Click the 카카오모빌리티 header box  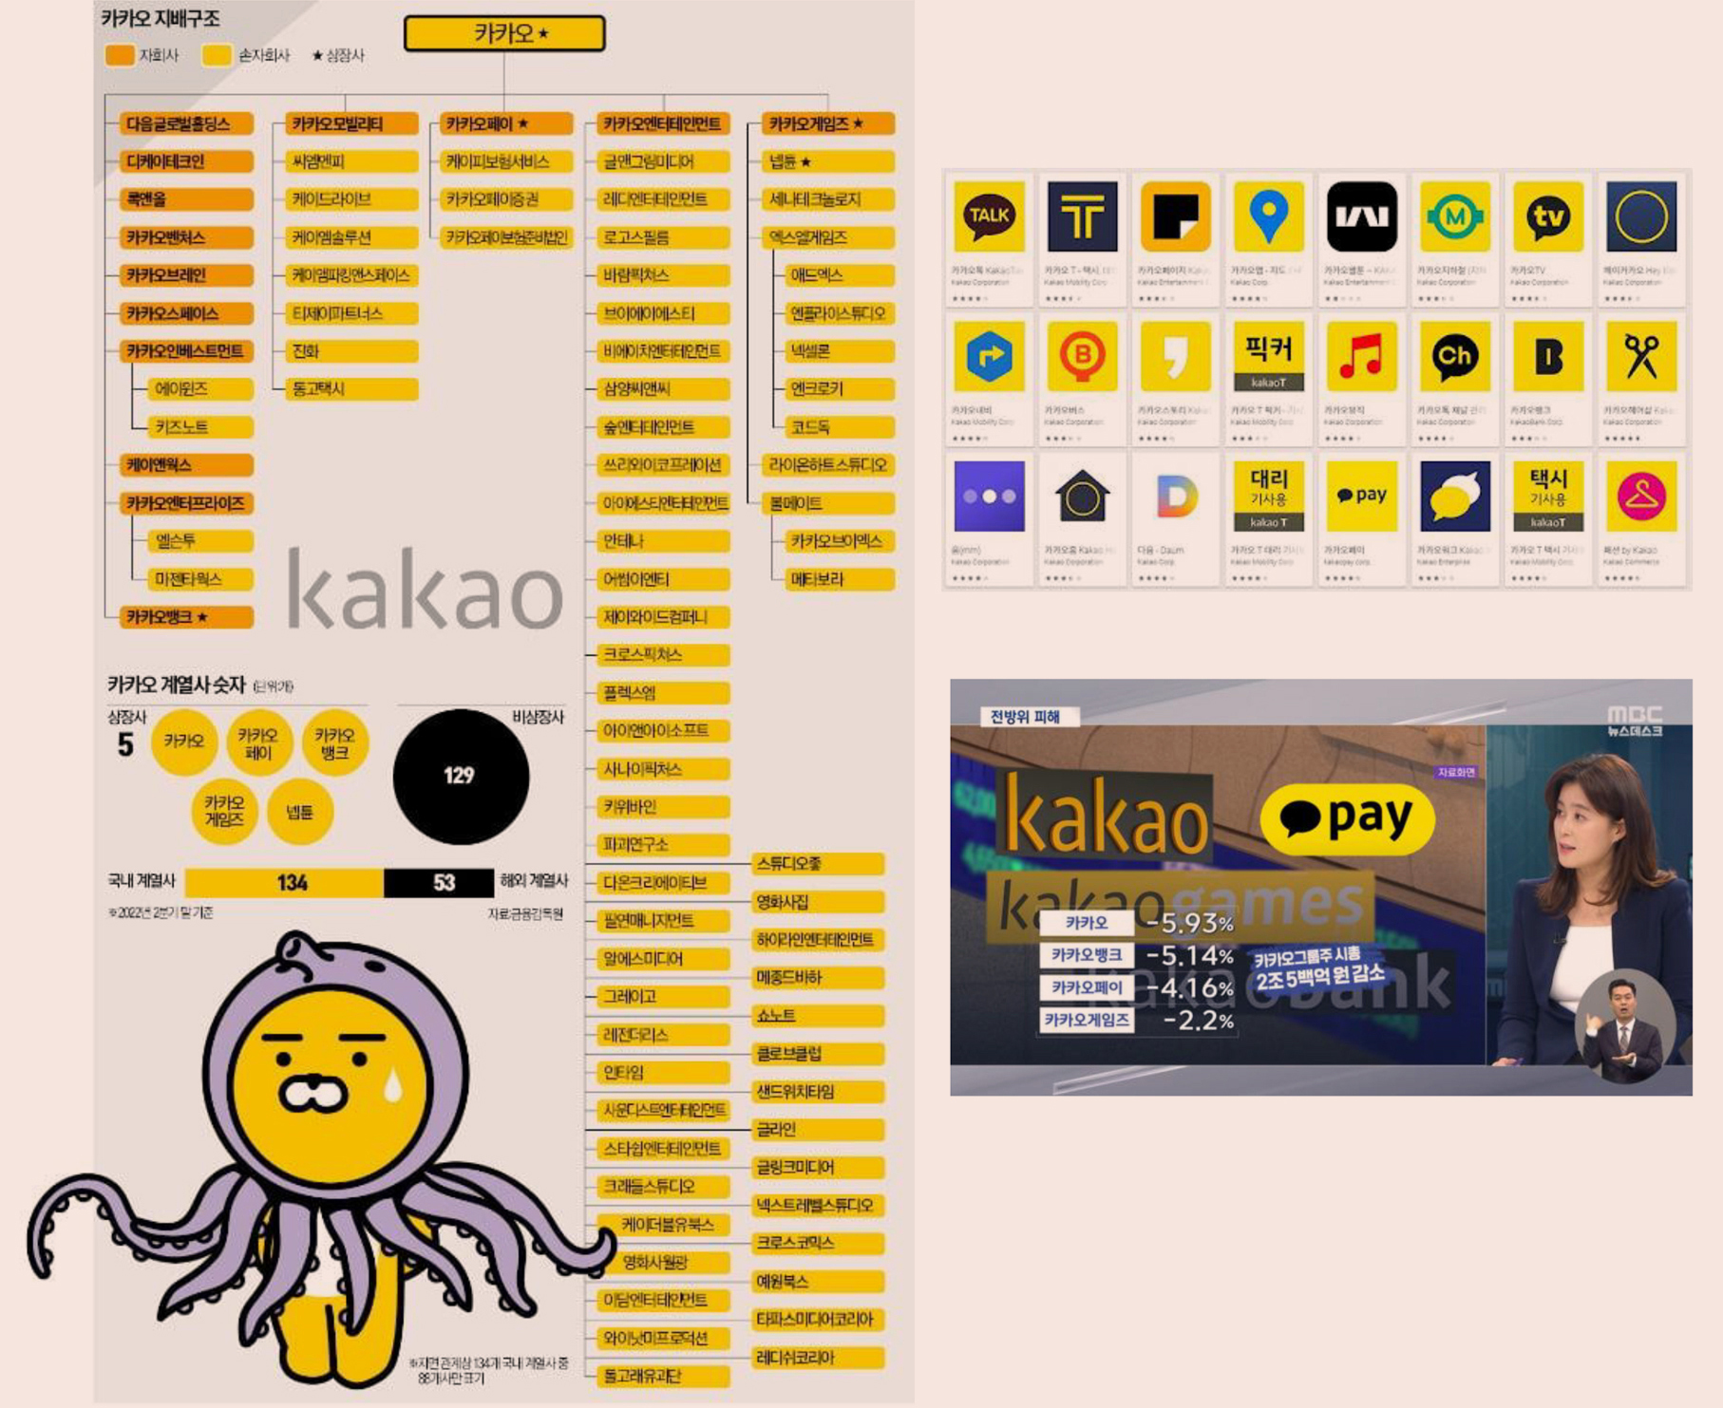tap(351, 123)
